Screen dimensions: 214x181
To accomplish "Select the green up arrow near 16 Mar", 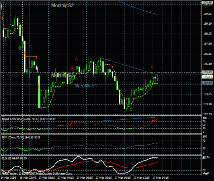I will coord(20,48).
